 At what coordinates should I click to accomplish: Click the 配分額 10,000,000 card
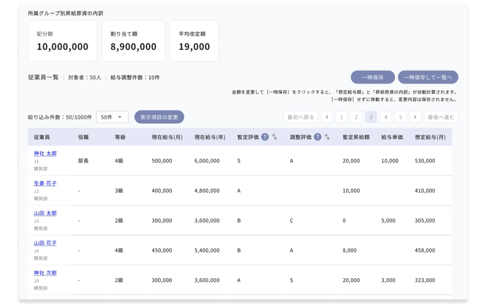tap(62, 41)
